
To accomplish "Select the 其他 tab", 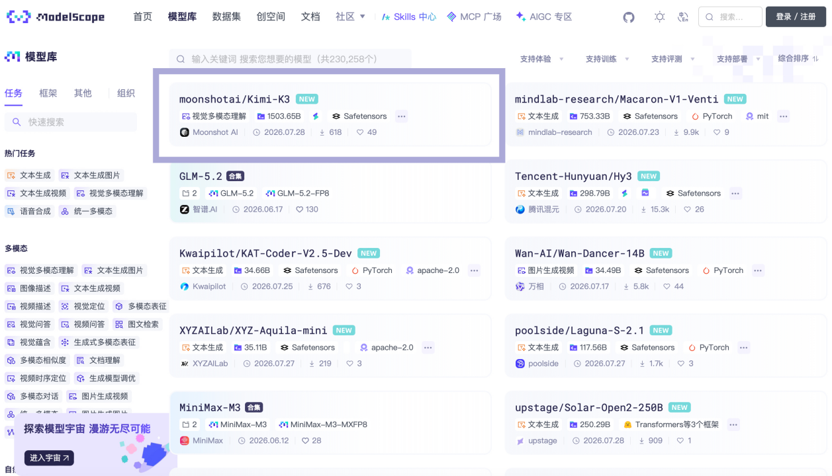I will (x=83, y=93).
